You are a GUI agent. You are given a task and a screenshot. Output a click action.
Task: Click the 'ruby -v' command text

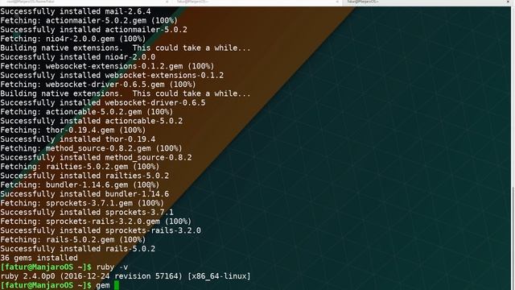click(x=112, y=267)
